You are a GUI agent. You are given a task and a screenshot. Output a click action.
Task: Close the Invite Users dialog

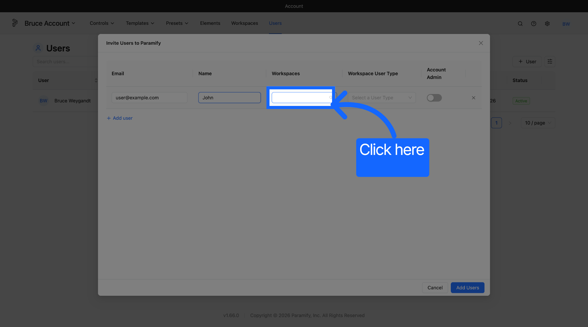481,43
